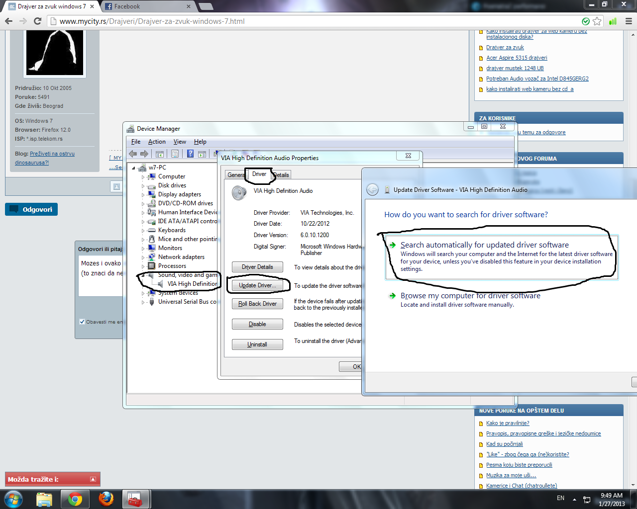
Task: Click the Disable button in Driver tab
Action: [257, 324]
